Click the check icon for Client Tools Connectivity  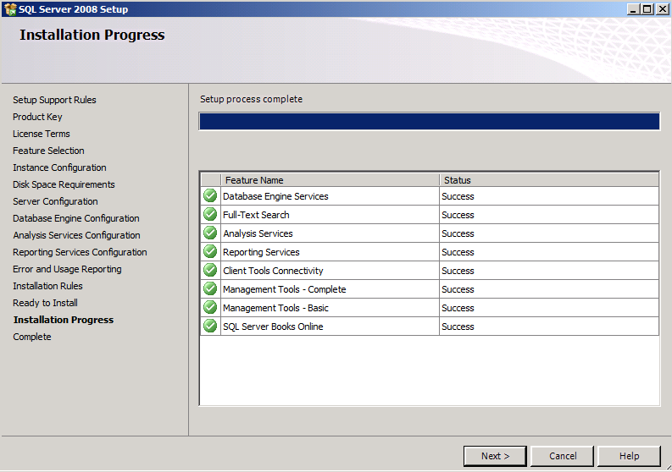210,270
